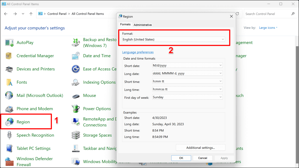This screenshot has height=168, width=299.
Task: Open the View by Large icons dropdown
Action: (x=268, y=28)
